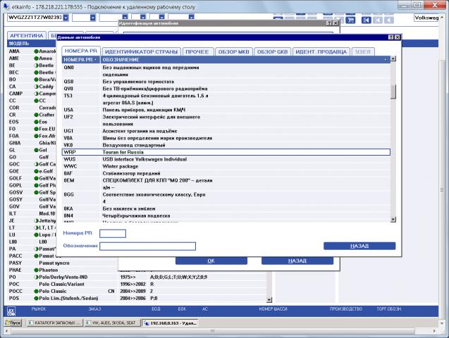Image resolution: width=449 pixels, height=338 pixels.
Task: Open the ИДЕНТИФИКАТОР СТРАНЫ tab
Action: (141, 52)
